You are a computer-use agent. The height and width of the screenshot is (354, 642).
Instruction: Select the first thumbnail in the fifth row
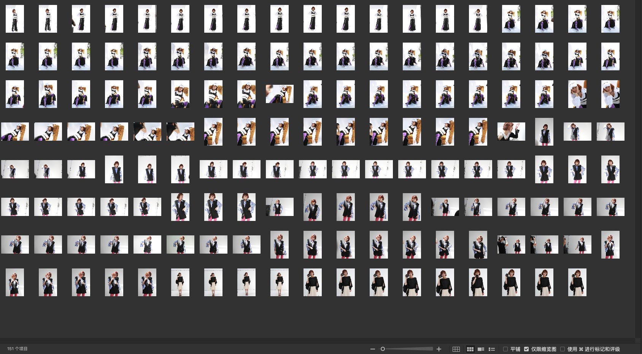(x=15, y=169)
